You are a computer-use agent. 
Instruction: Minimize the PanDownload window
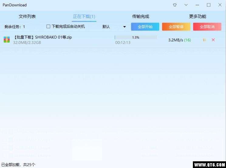point(197,5)
